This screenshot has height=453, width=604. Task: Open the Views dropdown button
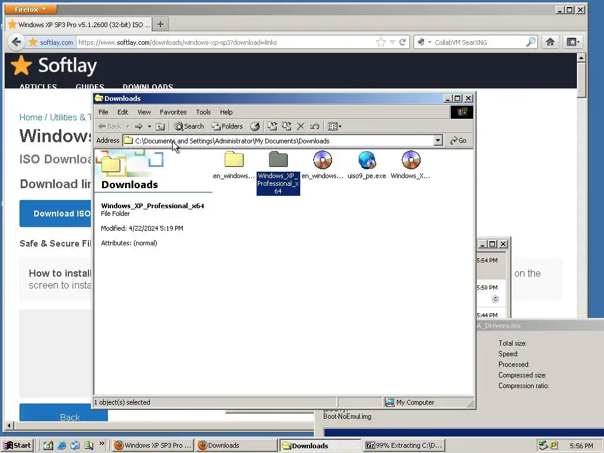click(334, 126)
